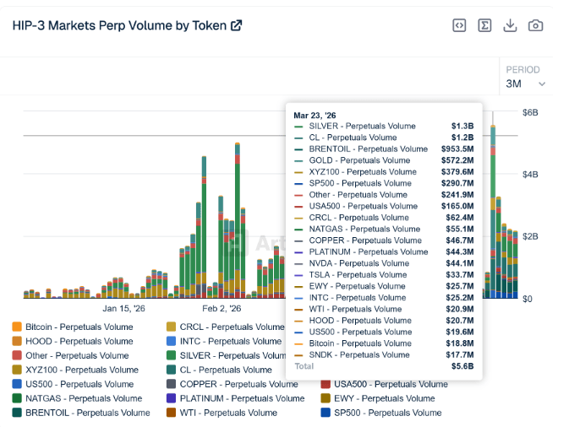The image size is (585, 427).
Task: Download the chart data
Action: (x=510, y=25)
